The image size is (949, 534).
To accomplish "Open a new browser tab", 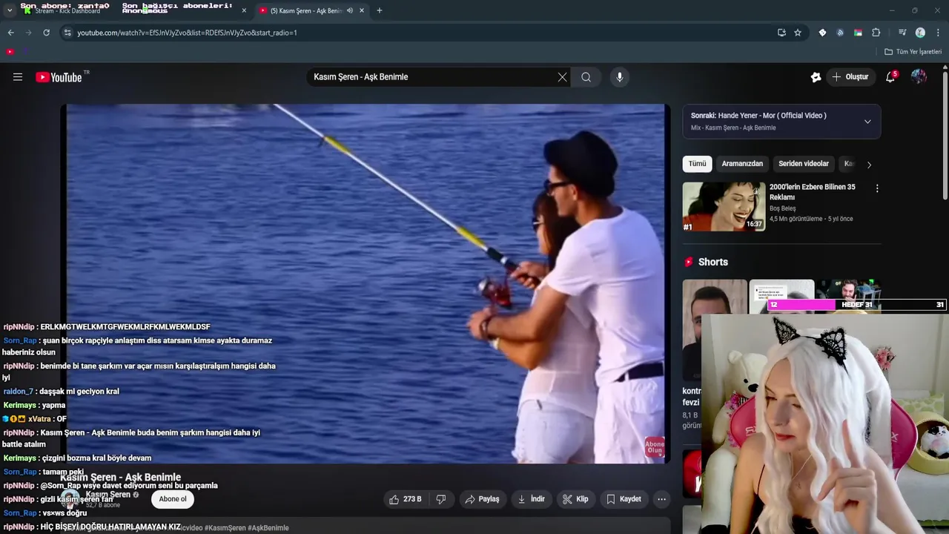I will (379, 10).
